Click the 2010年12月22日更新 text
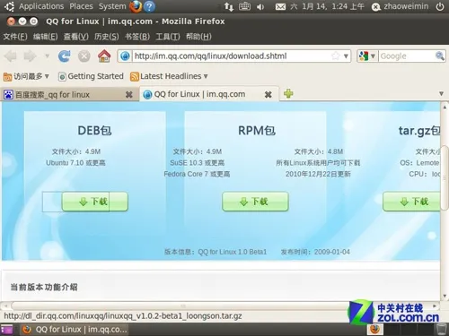 coord(318,174)
